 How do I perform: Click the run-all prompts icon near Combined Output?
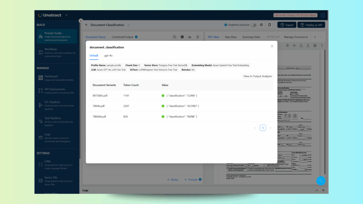coord(182,37)
